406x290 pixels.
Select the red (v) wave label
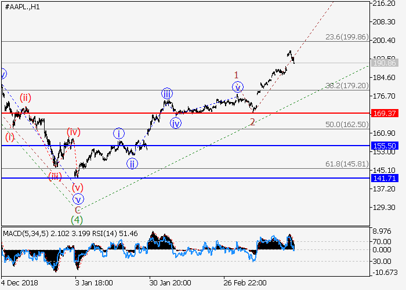tap(77, 187)
